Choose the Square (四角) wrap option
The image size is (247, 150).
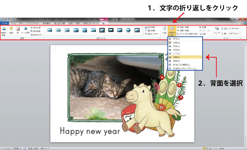pos(185,43)
